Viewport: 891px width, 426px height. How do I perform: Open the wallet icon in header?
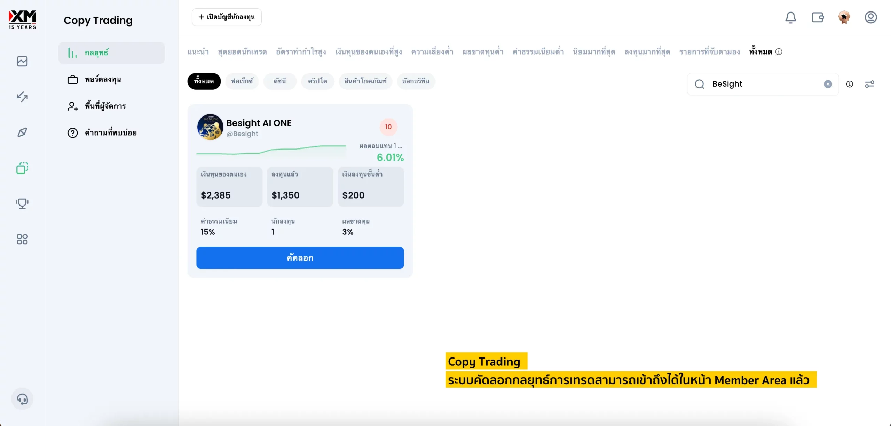pyautogui.click(x=817, y=17)
